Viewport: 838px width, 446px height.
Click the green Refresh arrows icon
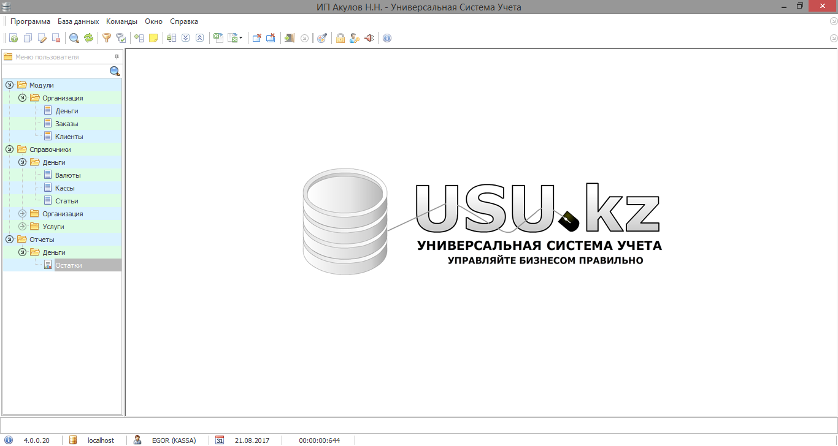[89, 38]
